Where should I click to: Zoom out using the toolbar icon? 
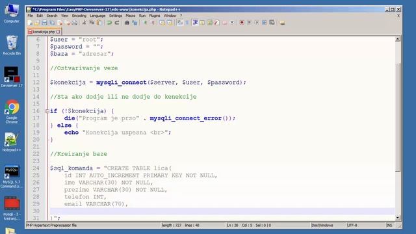(x=153, y=23)
